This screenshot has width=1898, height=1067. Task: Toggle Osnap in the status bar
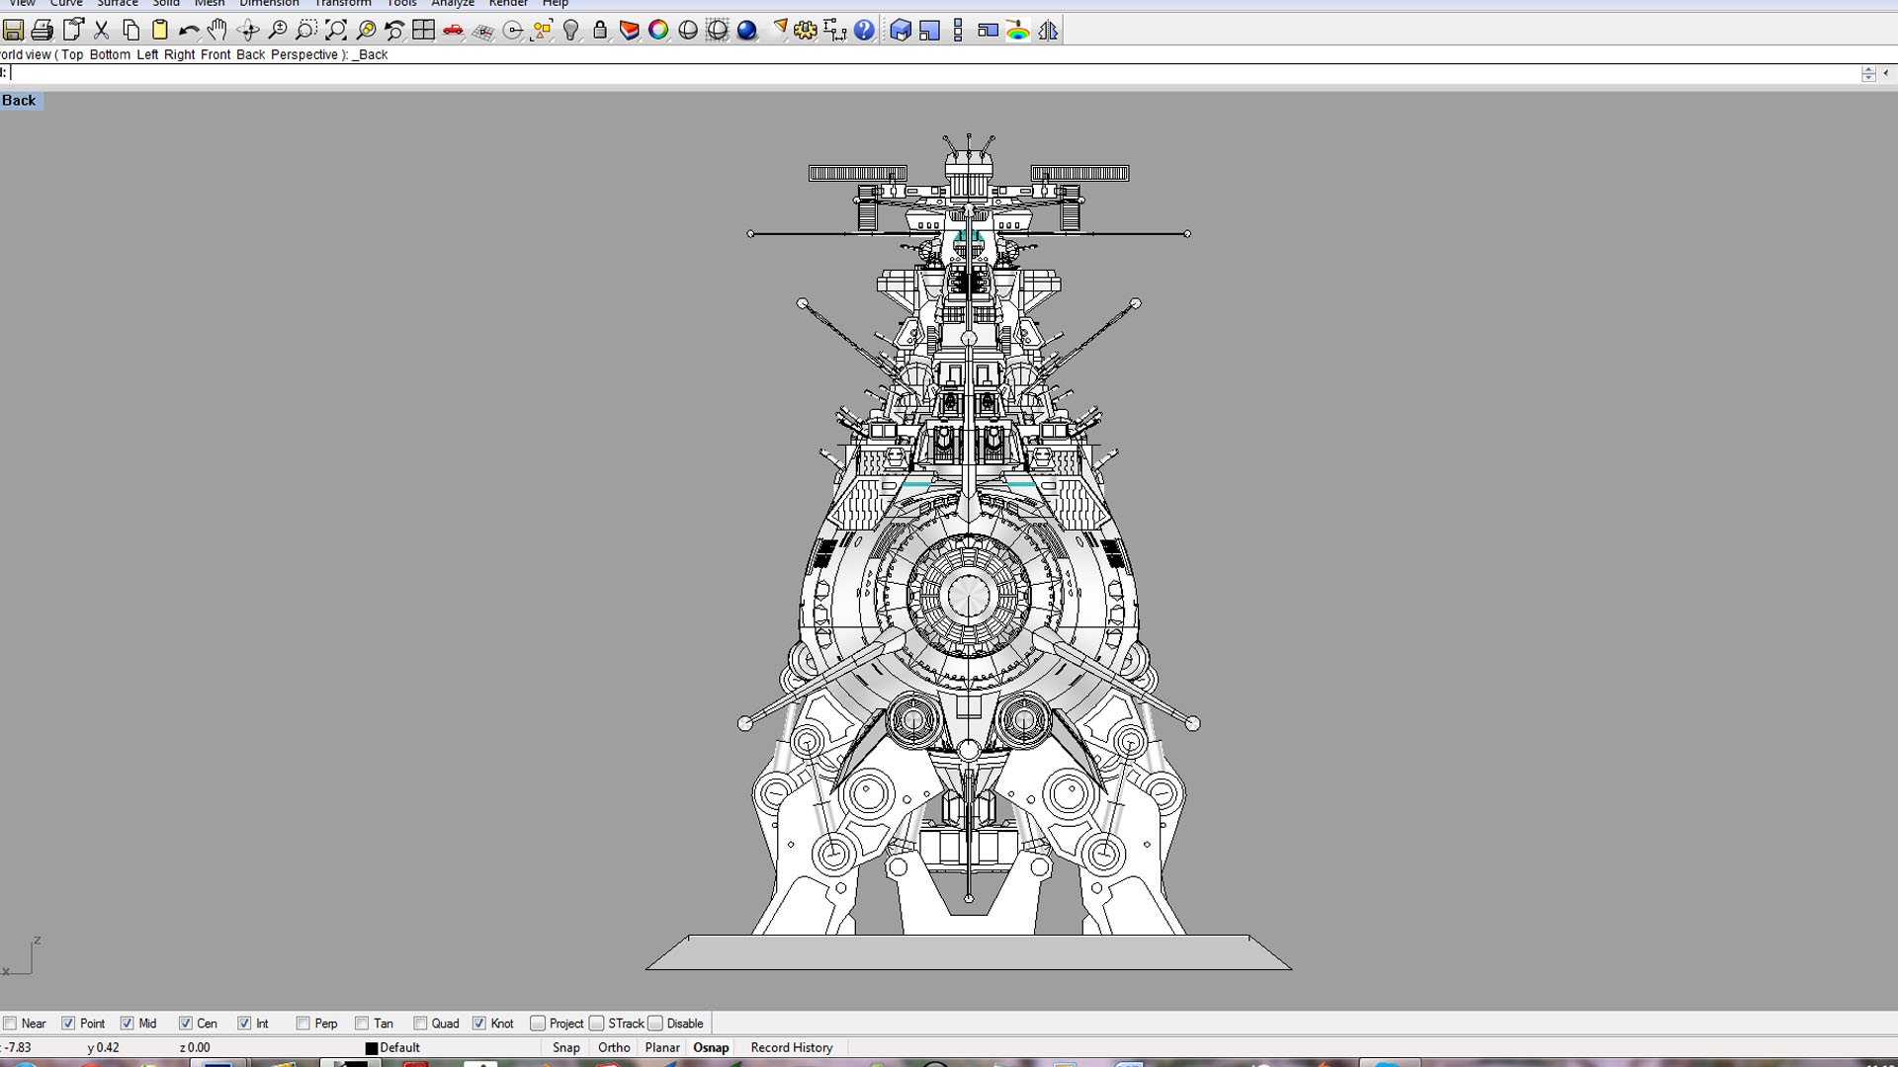pyautogui.click(x=712, y=1047)
